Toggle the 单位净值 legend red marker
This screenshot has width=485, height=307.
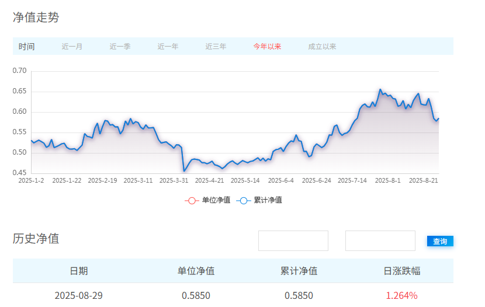point(191,200)
